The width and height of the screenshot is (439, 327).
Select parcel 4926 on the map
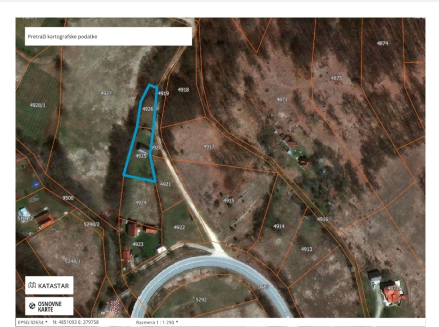click(x=148, y=108)
